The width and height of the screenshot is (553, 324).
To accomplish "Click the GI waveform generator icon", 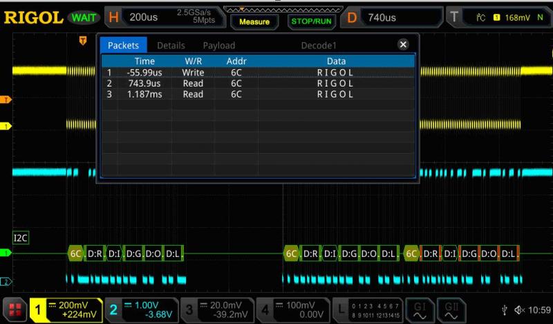I will tap(420, 309).
